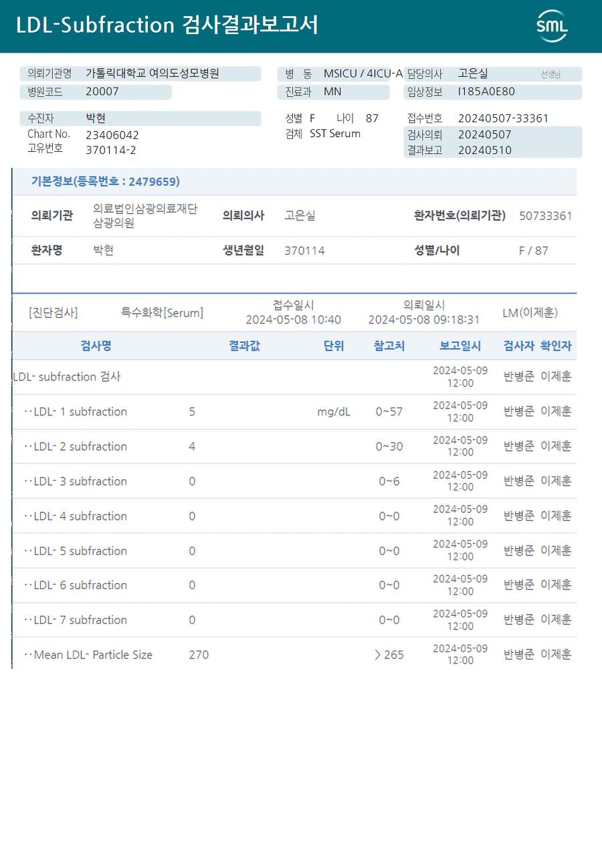Click the 'LDL- 7 subfraction' row name
Viewport: 602px width, 850px height.
(80, 620)
